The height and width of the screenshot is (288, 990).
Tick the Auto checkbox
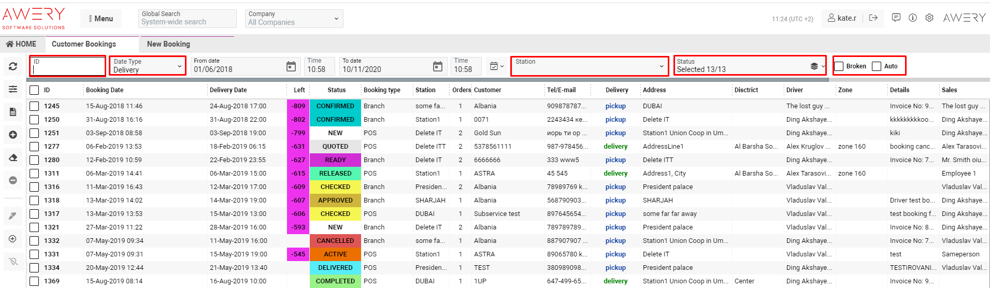tap(877, 66)
